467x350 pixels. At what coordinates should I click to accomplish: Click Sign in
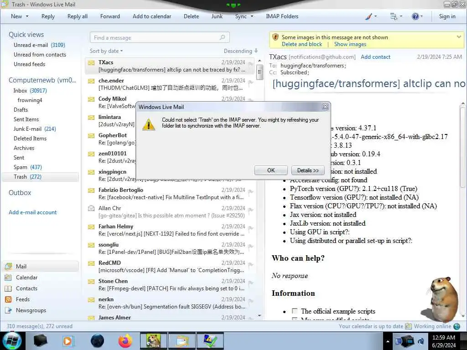(x=447, y=16)
